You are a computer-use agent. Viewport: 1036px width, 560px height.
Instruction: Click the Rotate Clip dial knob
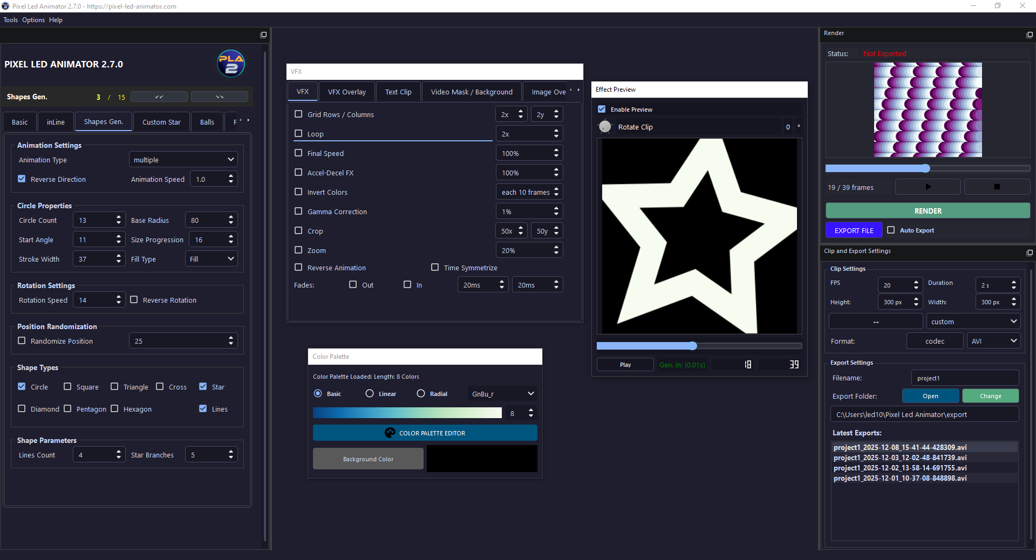tap(605, 127)
